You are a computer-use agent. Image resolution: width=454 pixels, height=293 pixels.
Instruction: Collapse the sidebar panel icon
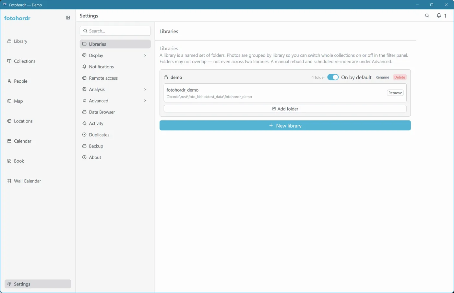(x=68, y=18)
